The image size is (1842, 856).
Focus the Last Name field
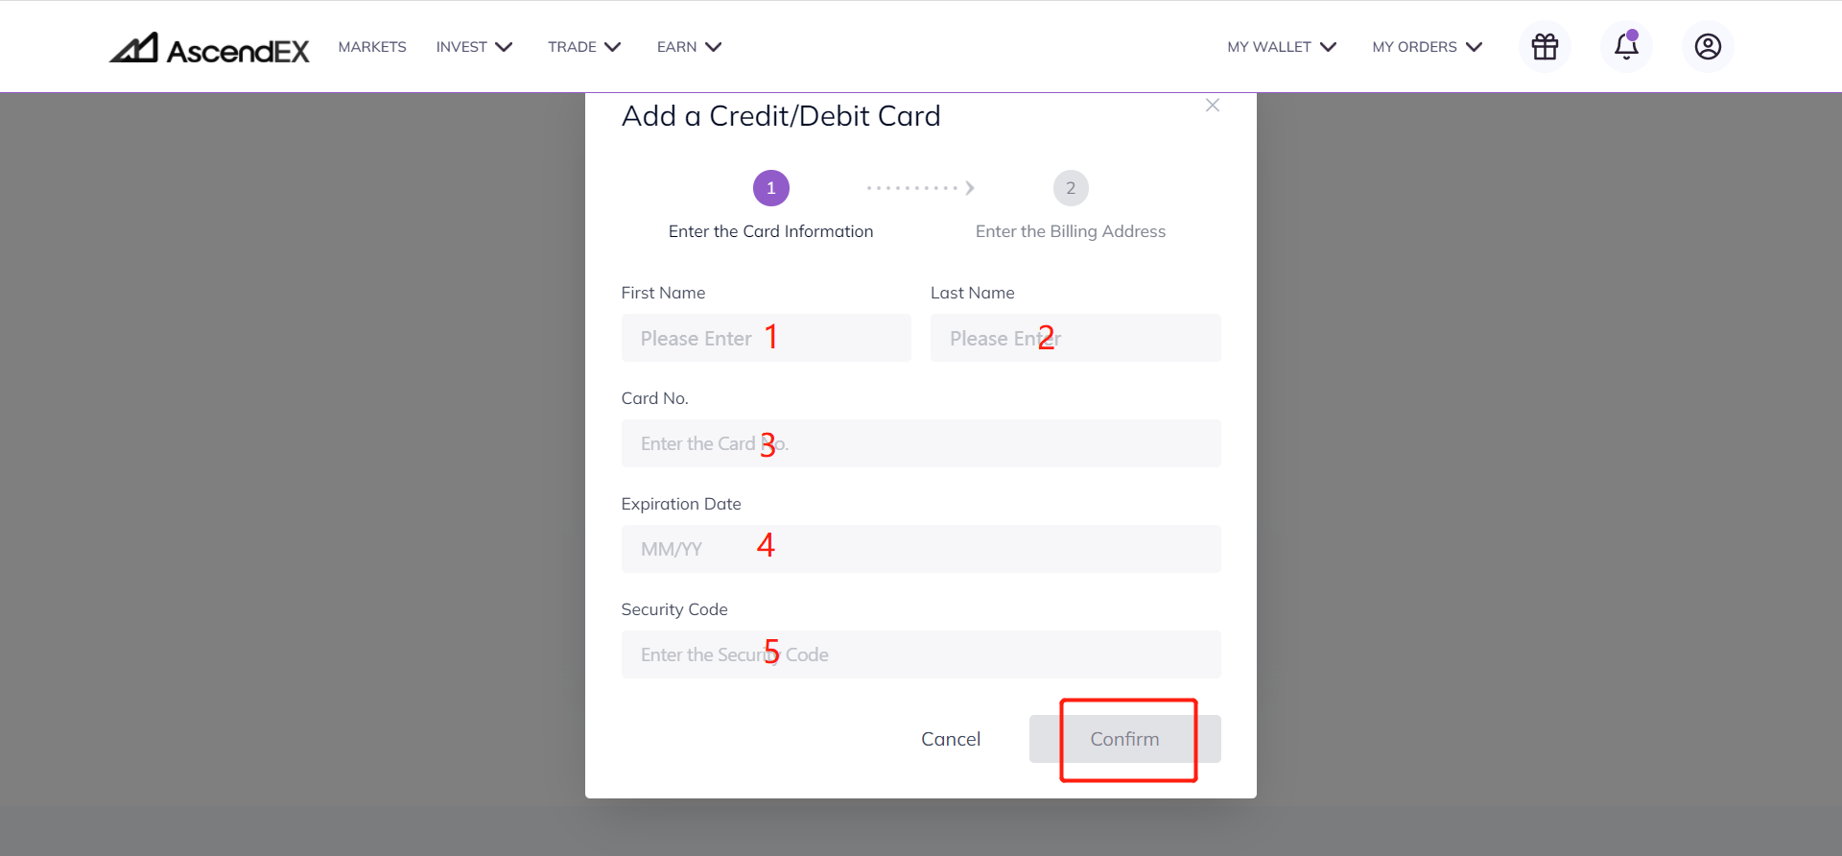1075,338
